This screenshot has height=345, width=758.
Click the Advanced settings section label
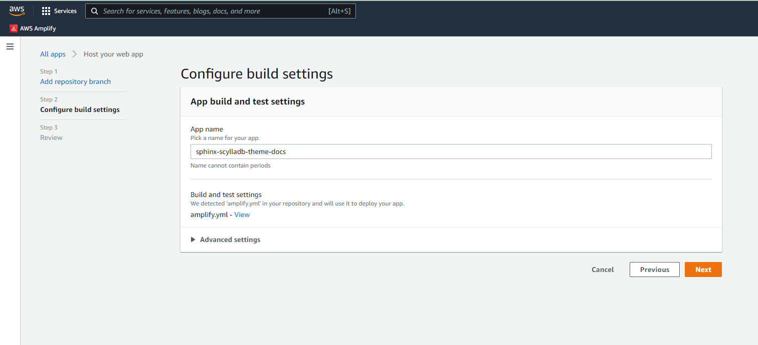pos(230,239)
